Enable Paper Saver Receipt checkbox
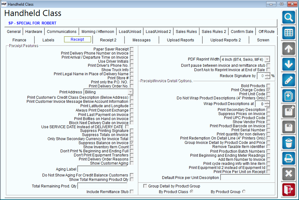This screenshot has width=299, height=200. pos(132,49)
